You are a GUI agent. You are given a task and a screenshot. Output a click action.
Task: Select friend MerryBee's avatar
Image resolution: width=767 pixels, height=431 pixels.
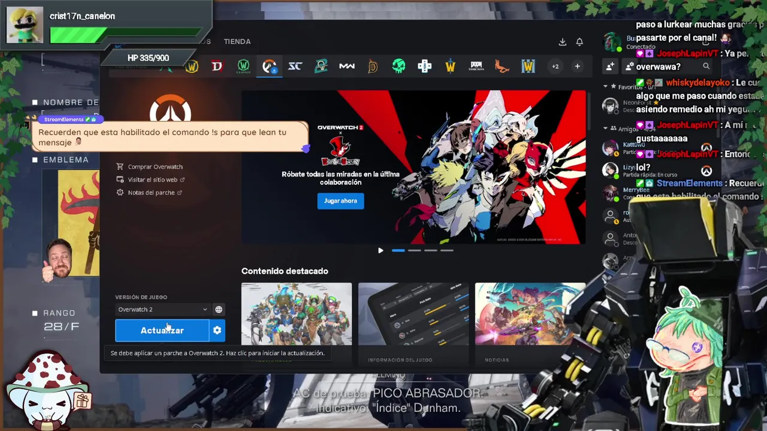(610, 193)
